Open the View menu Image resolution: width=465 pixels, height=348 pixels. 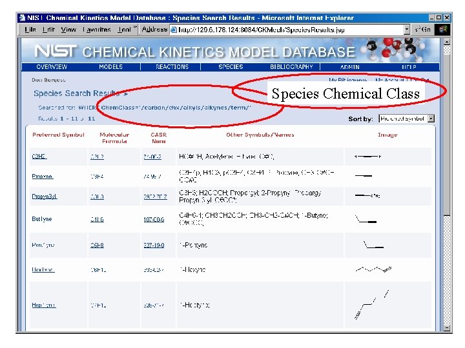[x=68, y=30]
